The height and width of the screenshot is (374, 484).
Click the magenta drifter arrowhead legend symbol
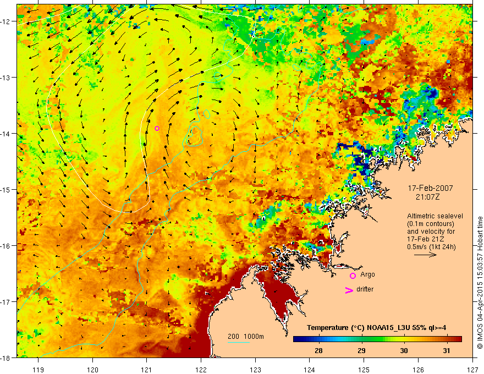pos(349,290)
